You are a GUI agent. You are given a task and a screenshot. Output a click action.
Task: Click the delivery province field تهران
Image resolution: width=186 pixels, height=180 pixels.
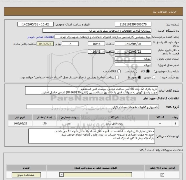tap(133, 59)
